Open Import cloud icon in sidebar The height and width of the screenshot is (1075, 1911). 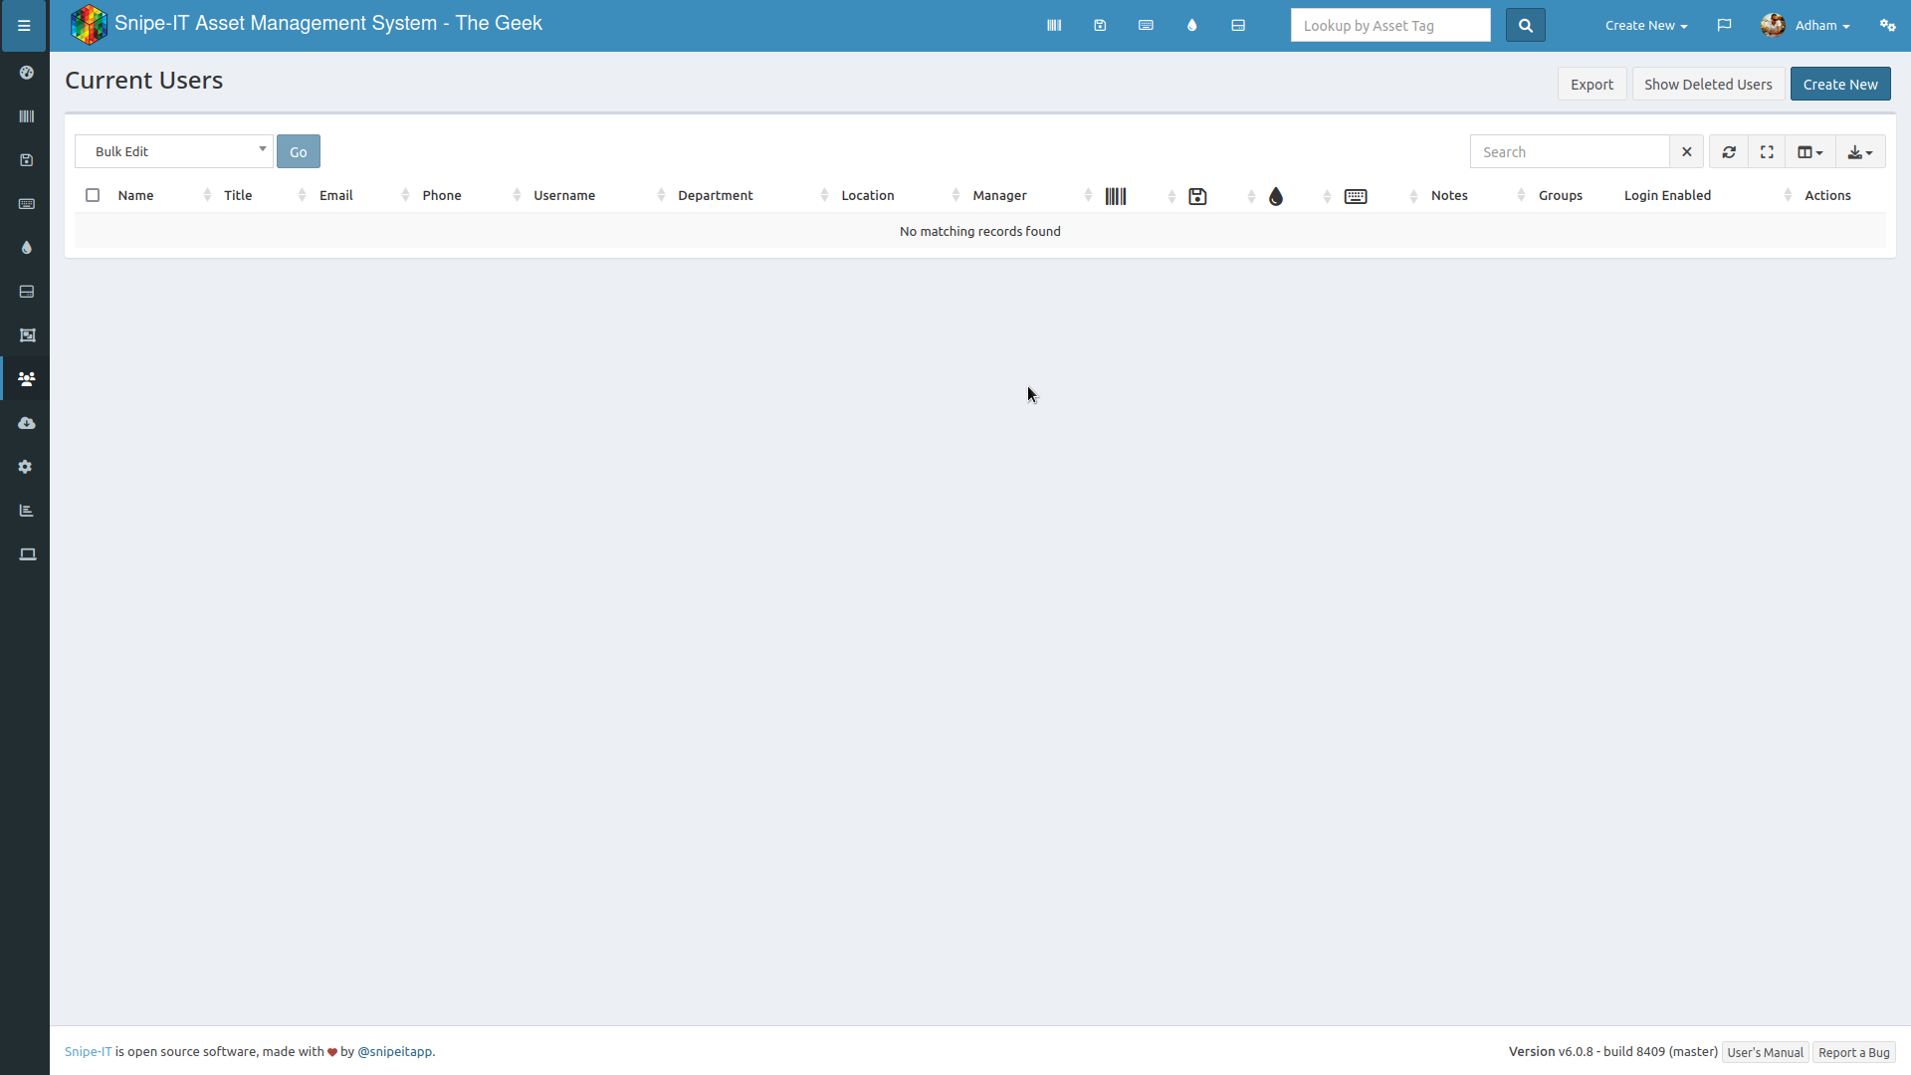[27, 423]
